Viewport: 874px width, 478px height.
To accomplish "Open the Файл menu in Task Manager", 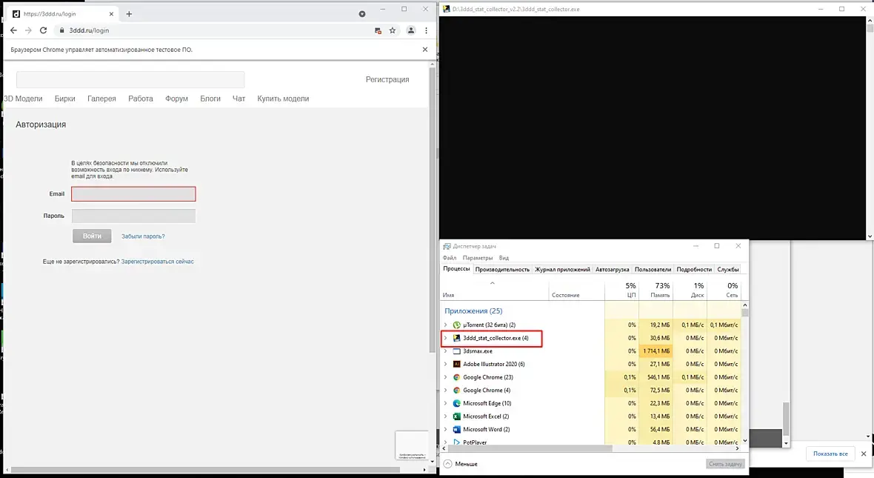I will pos(450,258).
